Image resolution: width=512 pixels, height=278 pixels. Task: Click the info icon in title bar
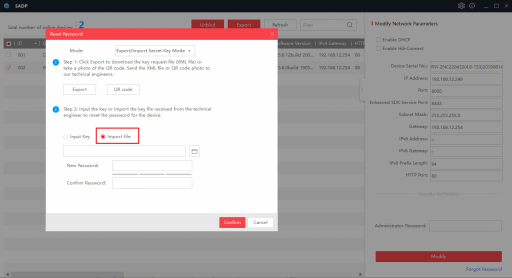[471, 6]
